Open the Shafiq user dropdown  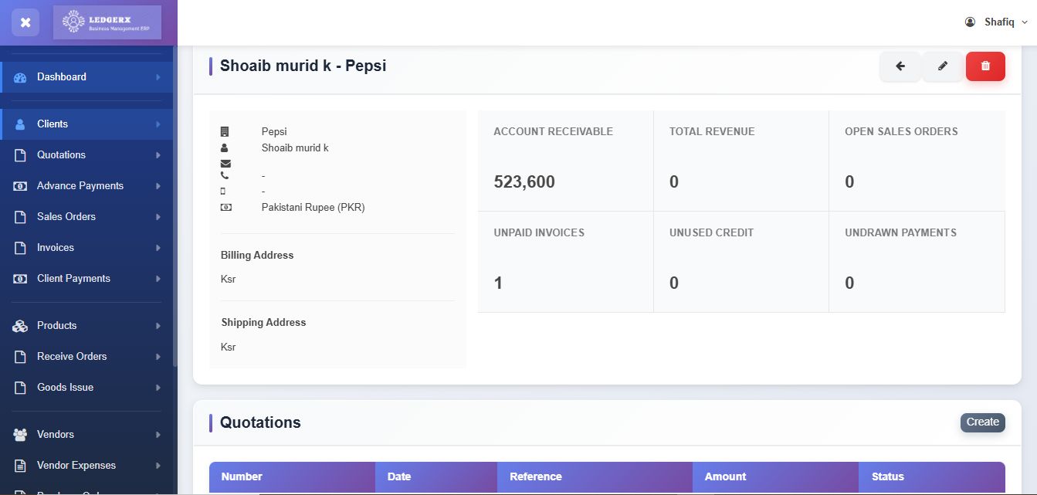pyautogui.click(x=997, y=22)
